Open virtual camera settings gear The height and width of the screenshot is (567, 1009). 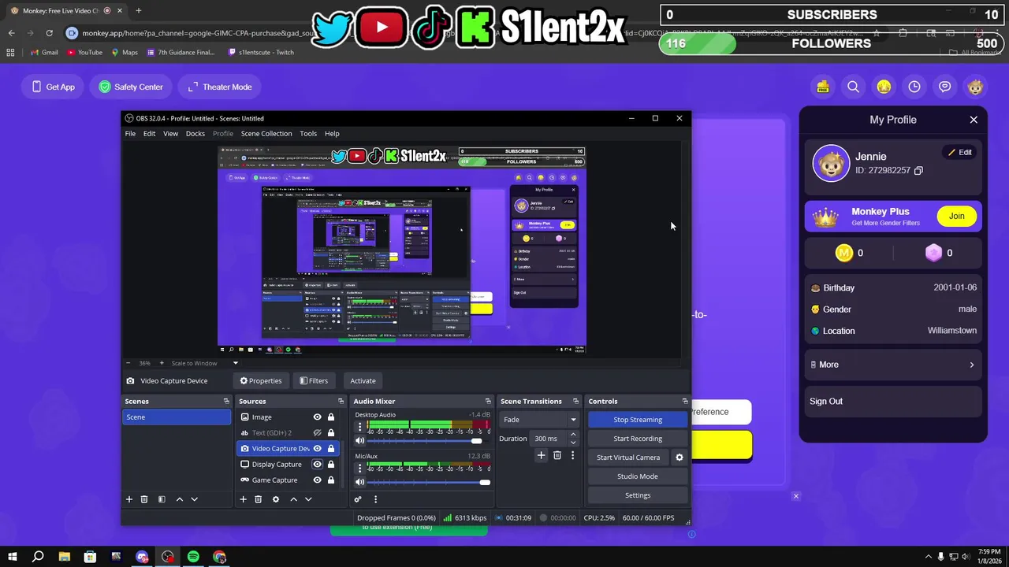coord(679,458)
